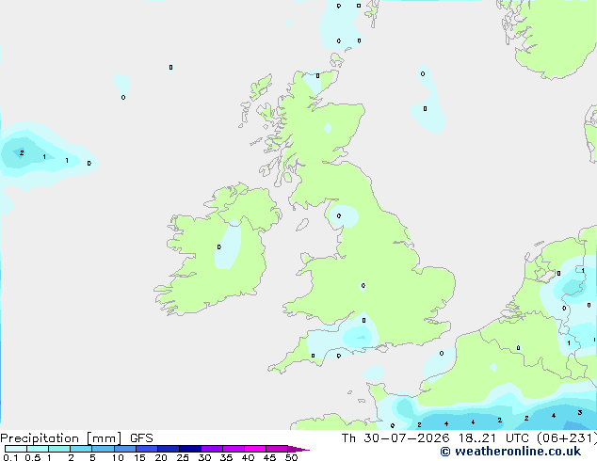Image resolution: width=597 pixels, height=461 pixels.
Task: Pick the 5–10 mm legend swatch
Action: click(103, 449)
